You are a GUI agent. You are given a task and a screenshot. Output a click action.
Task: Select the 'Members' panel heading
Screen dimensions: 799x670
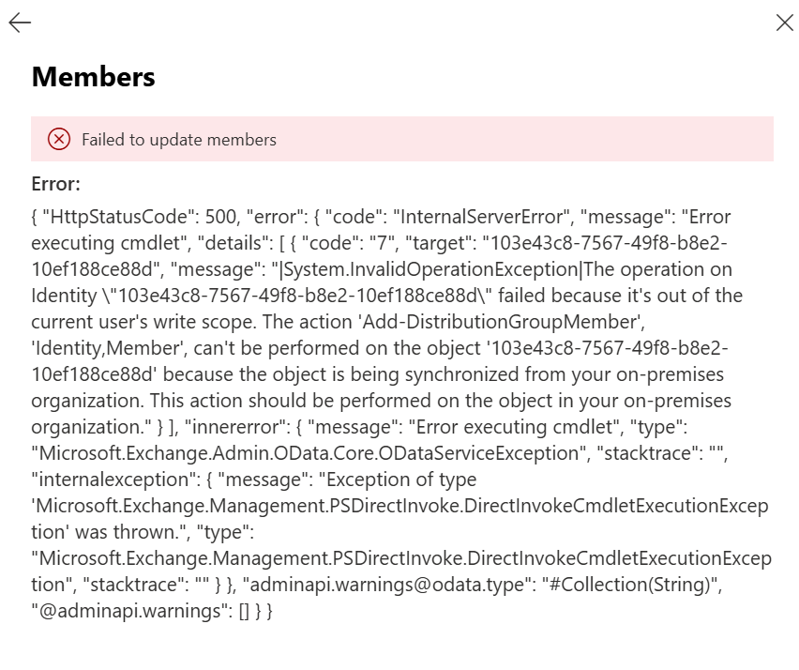point(93,78)
